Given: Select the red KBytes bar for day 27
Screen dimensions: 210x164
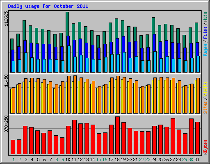Looking at the screenshot, I should [173, 136].
